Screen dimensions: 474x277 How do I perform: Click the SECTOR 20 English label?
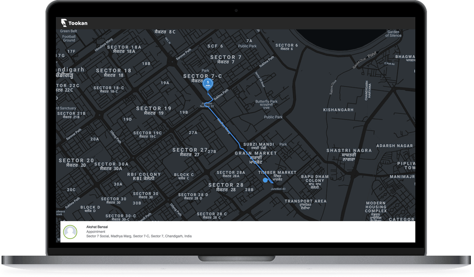coord(77,160)
